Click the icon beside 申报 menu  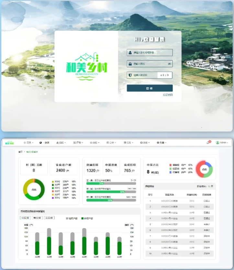click(x=91, y=142)
